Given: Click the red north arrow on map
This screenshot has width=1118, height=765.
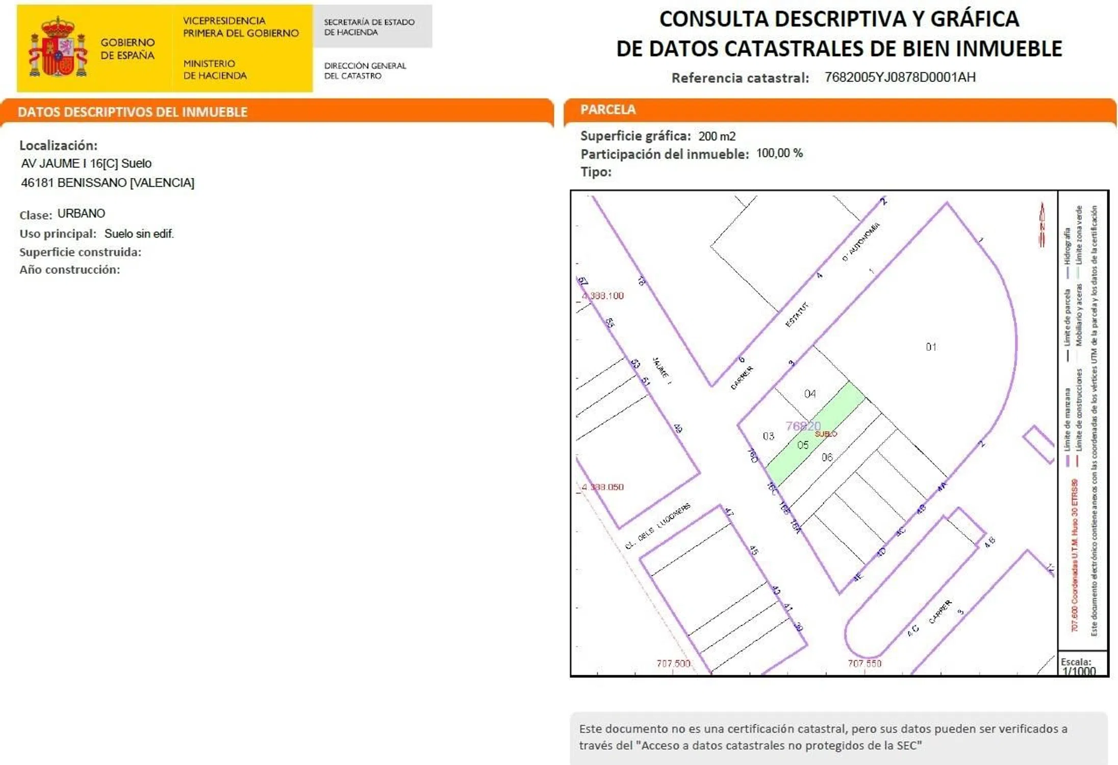Looking at the screenshot, I should 1043,225.
